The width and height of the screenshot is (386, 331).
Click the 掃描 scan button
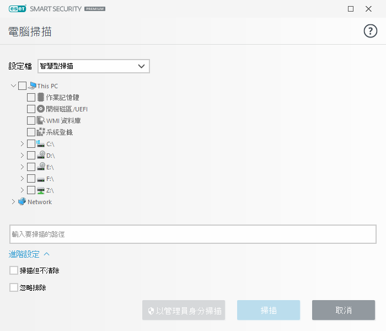pos(269,311)
